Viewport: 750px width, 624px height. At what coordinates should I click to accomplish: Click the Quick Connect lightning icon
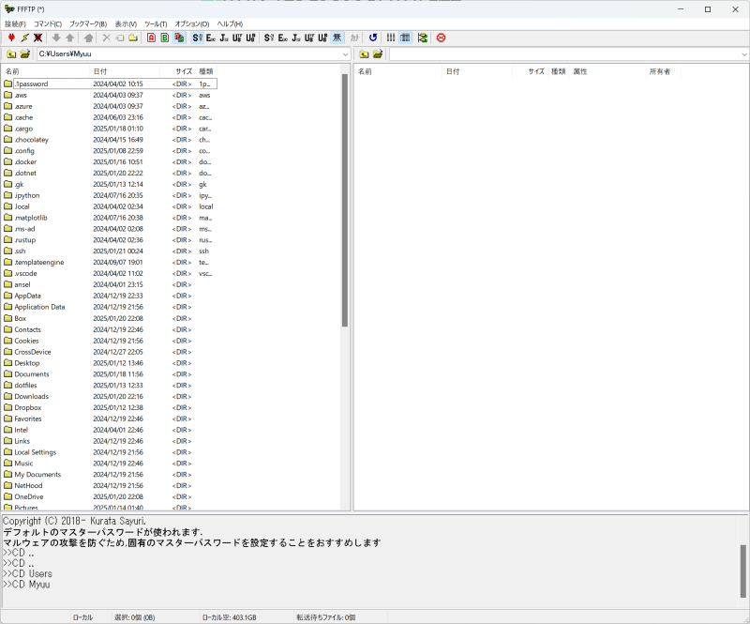coord(24,38)
